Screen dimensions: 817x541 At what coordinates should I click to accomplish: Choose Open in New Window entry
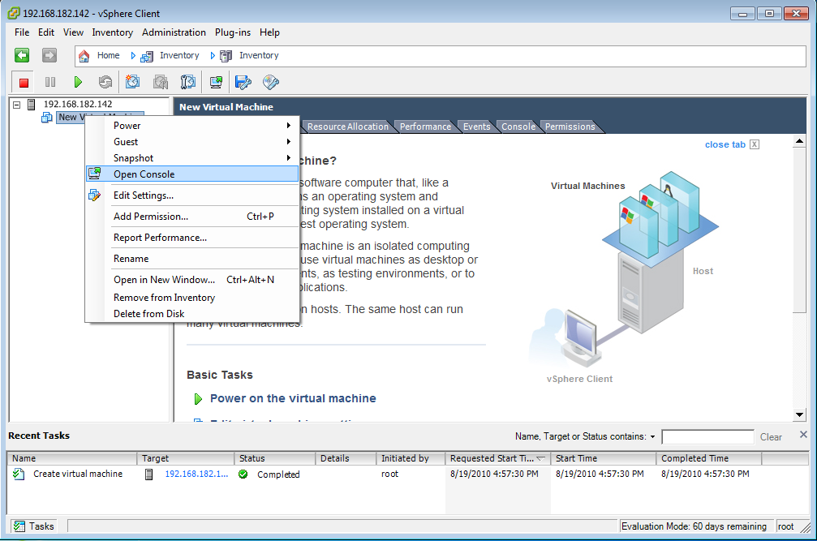click(x=192, y=280)
